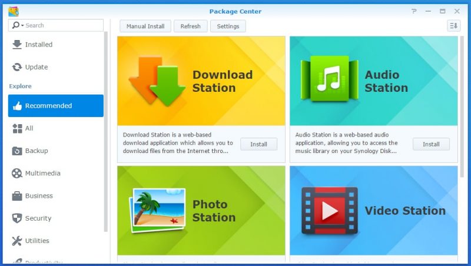Screen dimensions: 471x266
Task: Click the help question mark icon
Action: [414, 11]
